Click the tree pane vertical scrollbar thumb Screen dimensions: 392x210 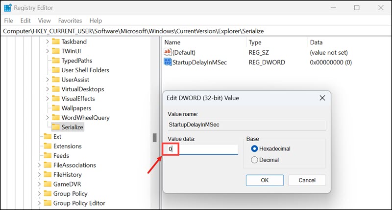tap(154, 138)
